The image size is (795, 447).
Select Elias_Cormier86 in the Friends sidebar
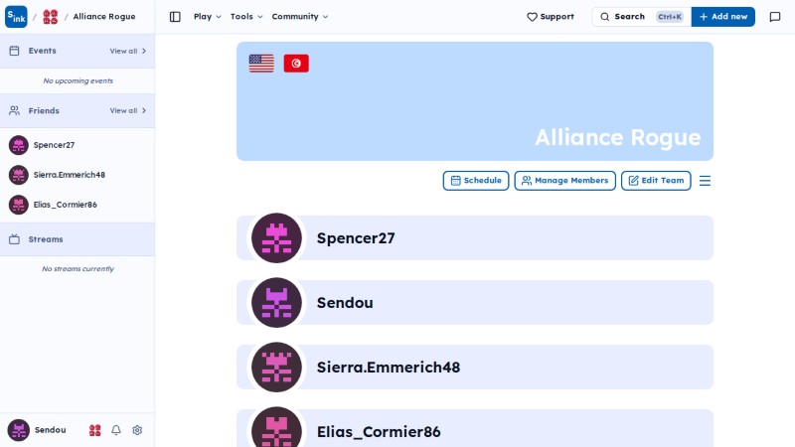pyautogui.click(x=78, y=205)
